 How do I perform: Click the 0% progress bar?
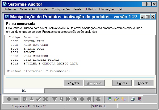coord(80,91)
